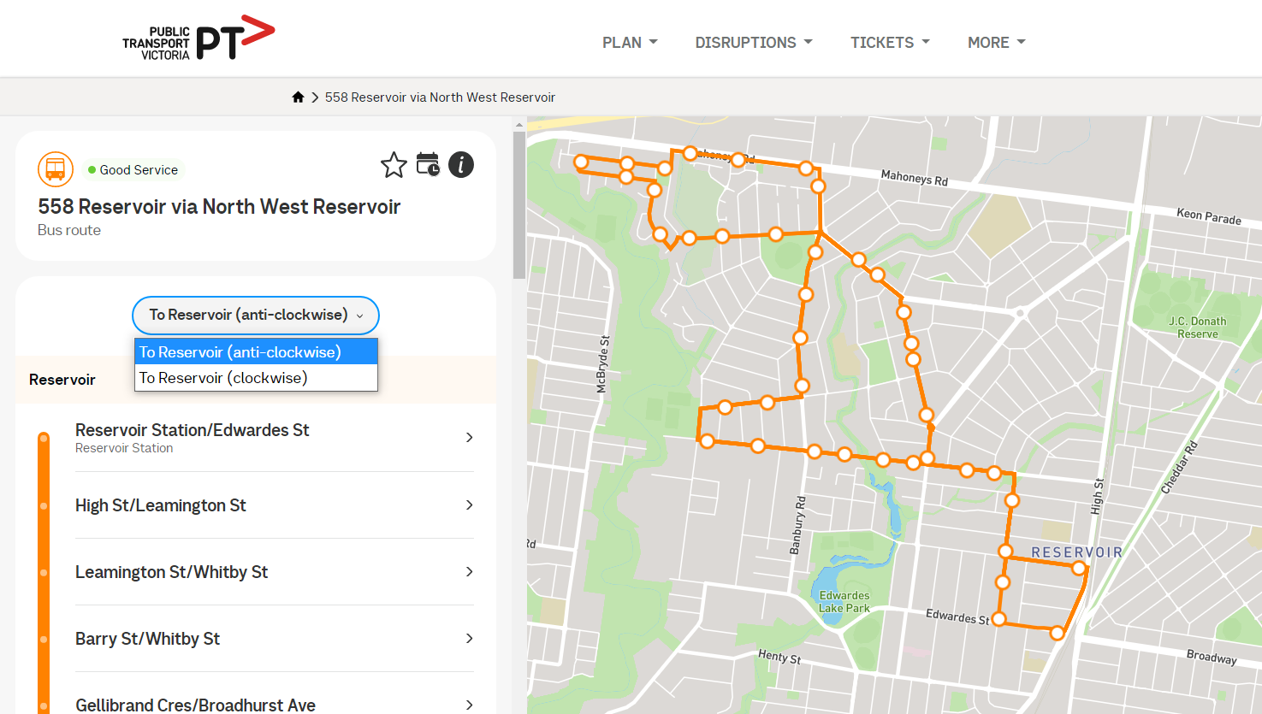Click the chevron beside Barry St/Whitby St
Viewport: 1262px width, 714px height.
(x=469, y=639)
